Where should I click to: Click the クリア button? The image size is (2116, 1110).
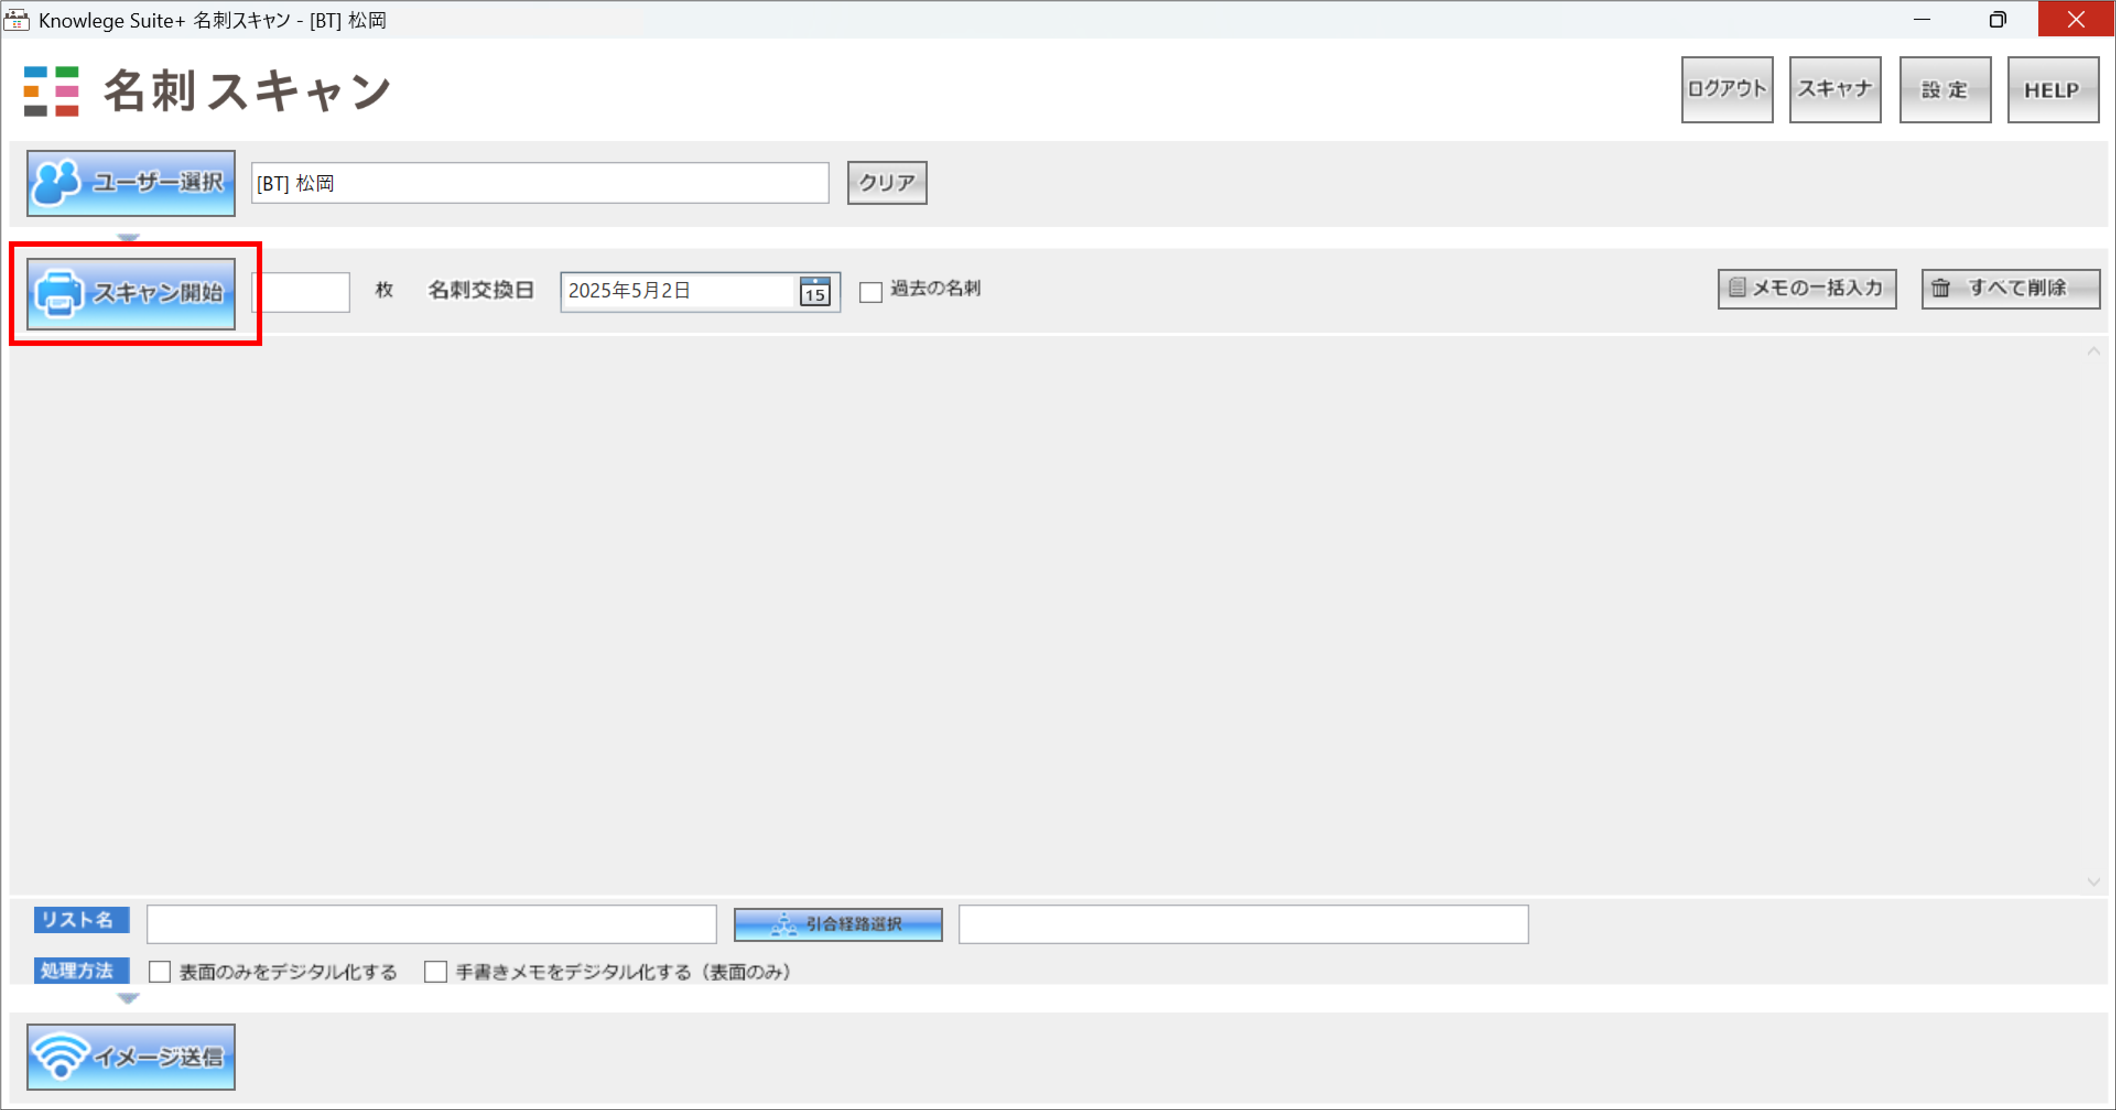tap(887, 182)
